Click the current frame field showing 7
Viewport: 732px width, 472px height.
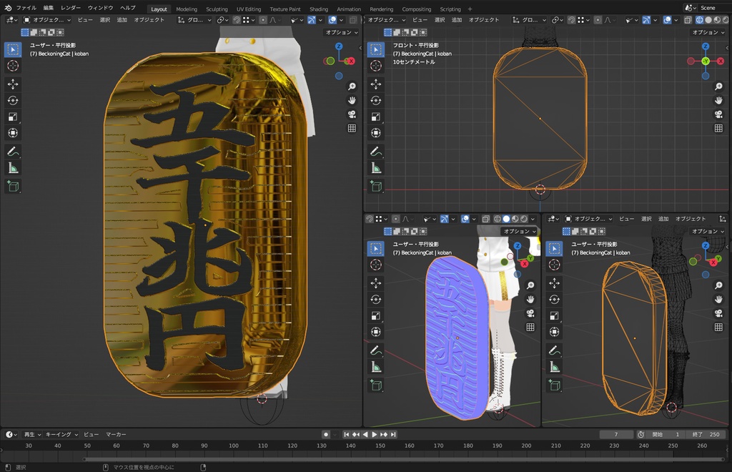(615, 434)
